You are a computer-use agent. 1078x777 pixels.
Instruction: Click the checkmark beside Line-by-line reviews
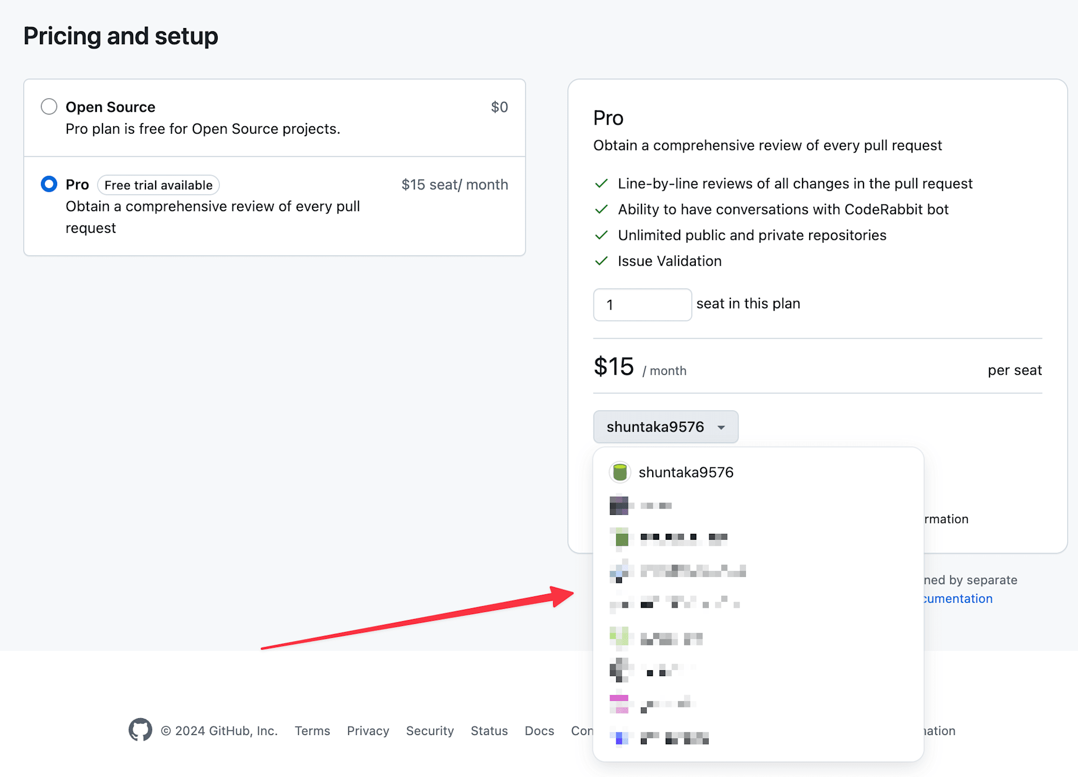pos(602,183)
